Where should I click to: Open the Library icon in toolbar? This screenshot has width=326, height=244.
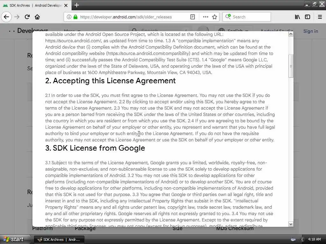[x=297, y=17]
